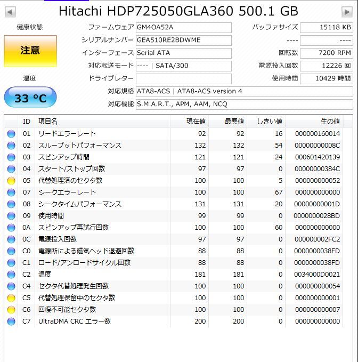This screenshot has height=362, width=358.
Task: Select row ロード/アンロードサイクル回数
Action: [x=174, y=263]
